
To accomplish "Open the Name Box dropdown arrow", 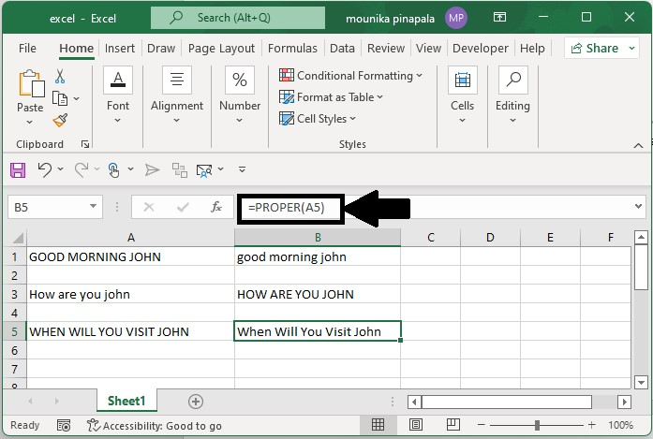I will (94, 207).
